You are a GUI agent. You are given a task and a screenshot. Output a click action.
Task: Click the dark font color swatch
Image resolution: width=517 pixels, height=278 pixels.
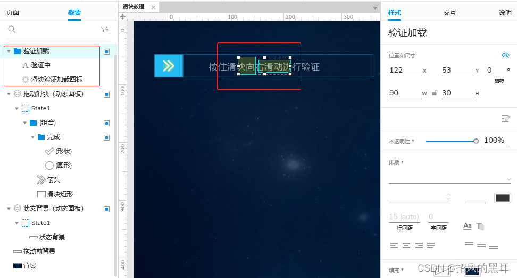pos(503,198)
